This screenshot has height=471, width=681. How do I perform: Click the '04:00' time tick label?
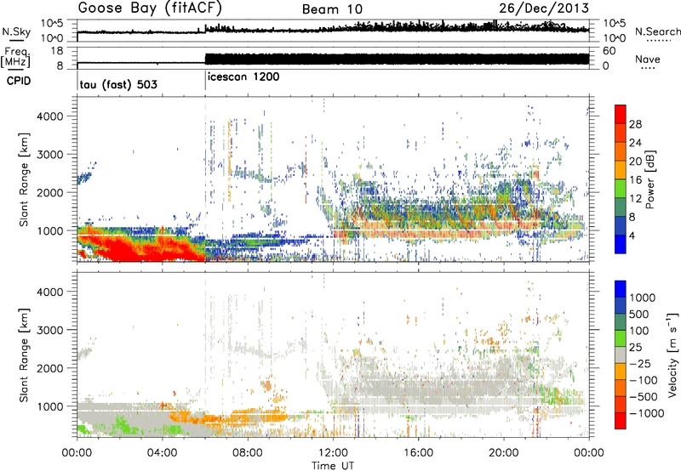click(162, 453)
